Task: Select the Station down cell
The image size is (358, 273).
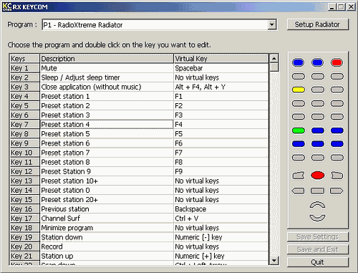Action: [107, 237]
